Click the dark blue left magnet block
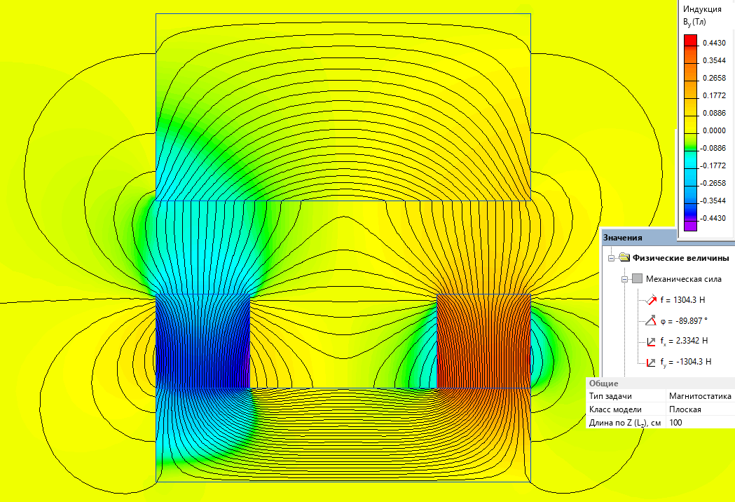Image resolution: width=735 pixels, height=502 pixels. point(203,341)
